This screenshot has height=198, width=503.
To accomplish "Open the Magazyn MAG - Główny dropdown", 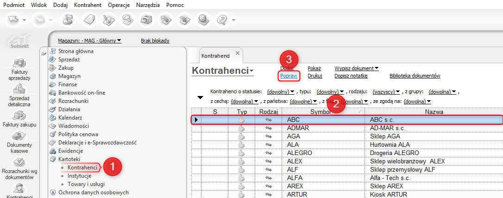I will click(x=89, y=41).
